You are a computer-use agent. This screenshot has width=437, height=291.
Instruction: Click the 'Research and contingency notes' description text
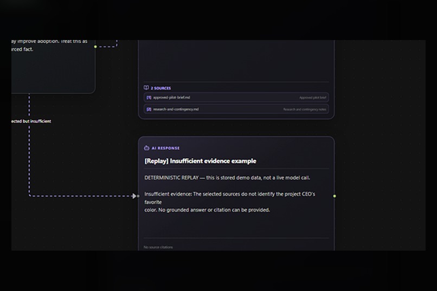click(x=305, y=109)
